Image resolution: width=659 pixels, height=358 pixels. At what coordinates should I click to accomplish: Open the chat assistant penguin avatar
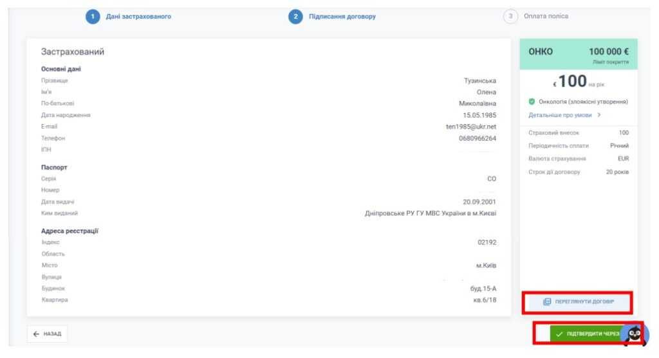point(635,334)
